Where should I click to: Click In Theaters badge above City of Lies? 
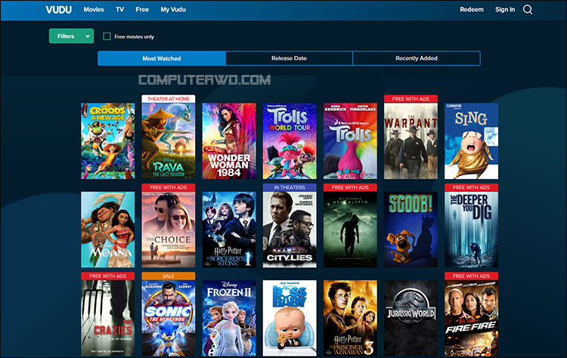(x=290, y=187)
